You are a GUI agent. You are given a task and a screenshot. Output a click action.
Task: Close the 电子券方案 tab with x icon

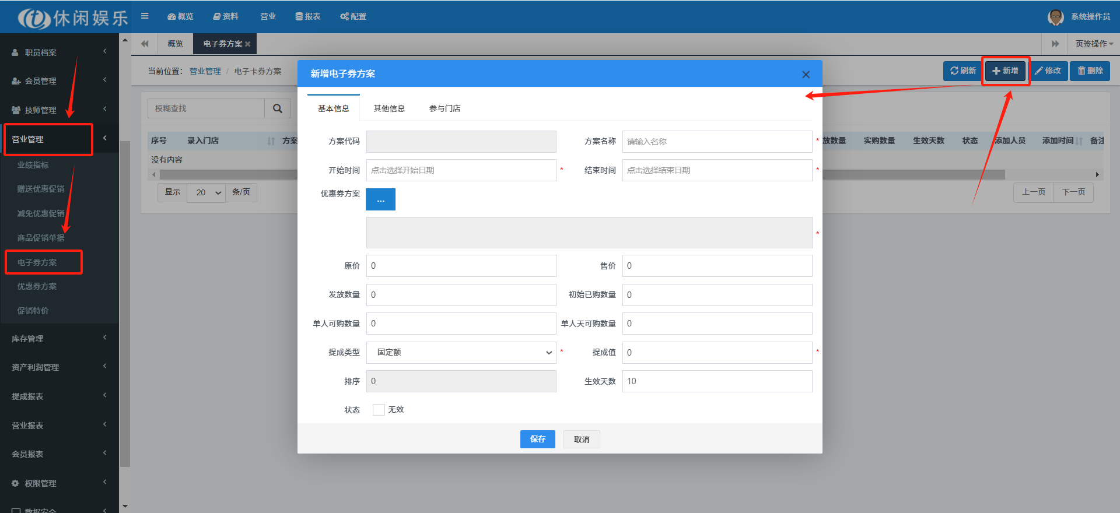[248, 44]
